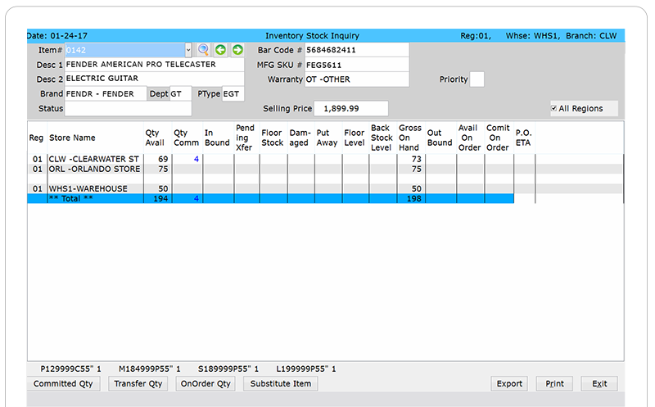Click the Brand field FENDR - FENDER
655x407 pixels.
tap(106, 93)
